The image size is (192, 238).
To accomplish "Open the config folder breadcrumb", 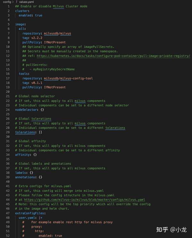I will (6, 2).
